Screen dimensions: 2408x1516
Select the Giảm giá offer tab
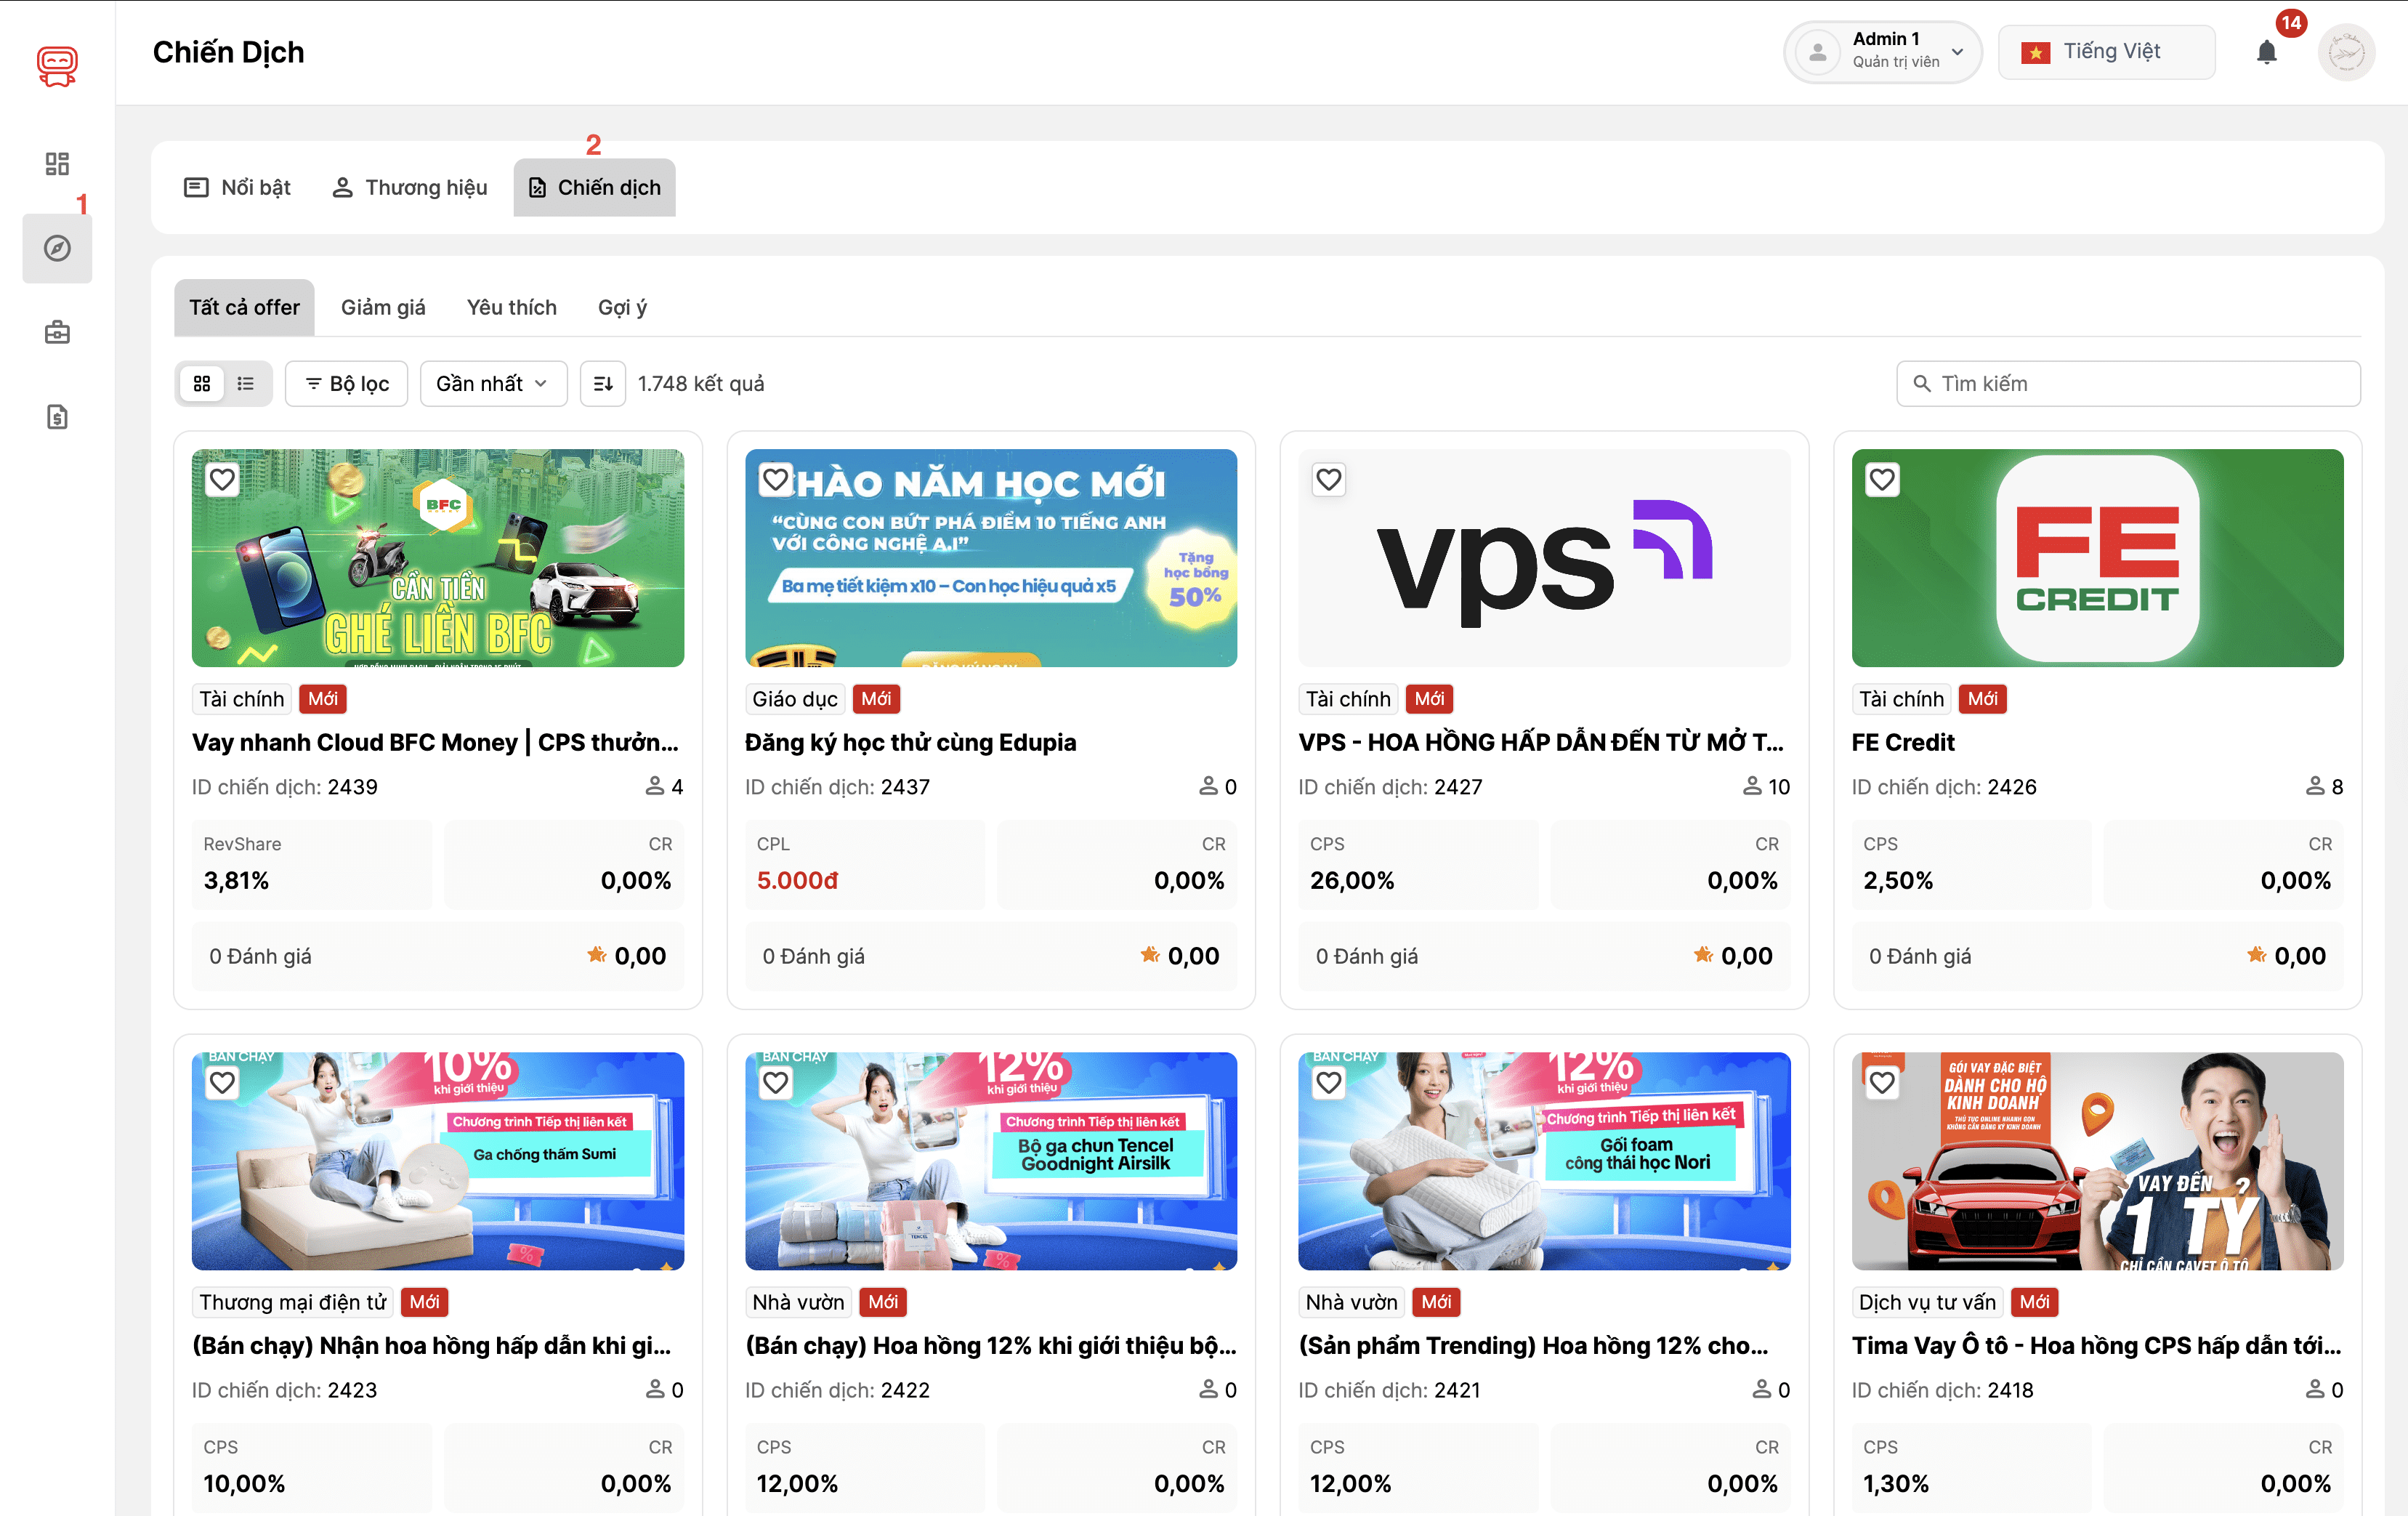[383, 307]
